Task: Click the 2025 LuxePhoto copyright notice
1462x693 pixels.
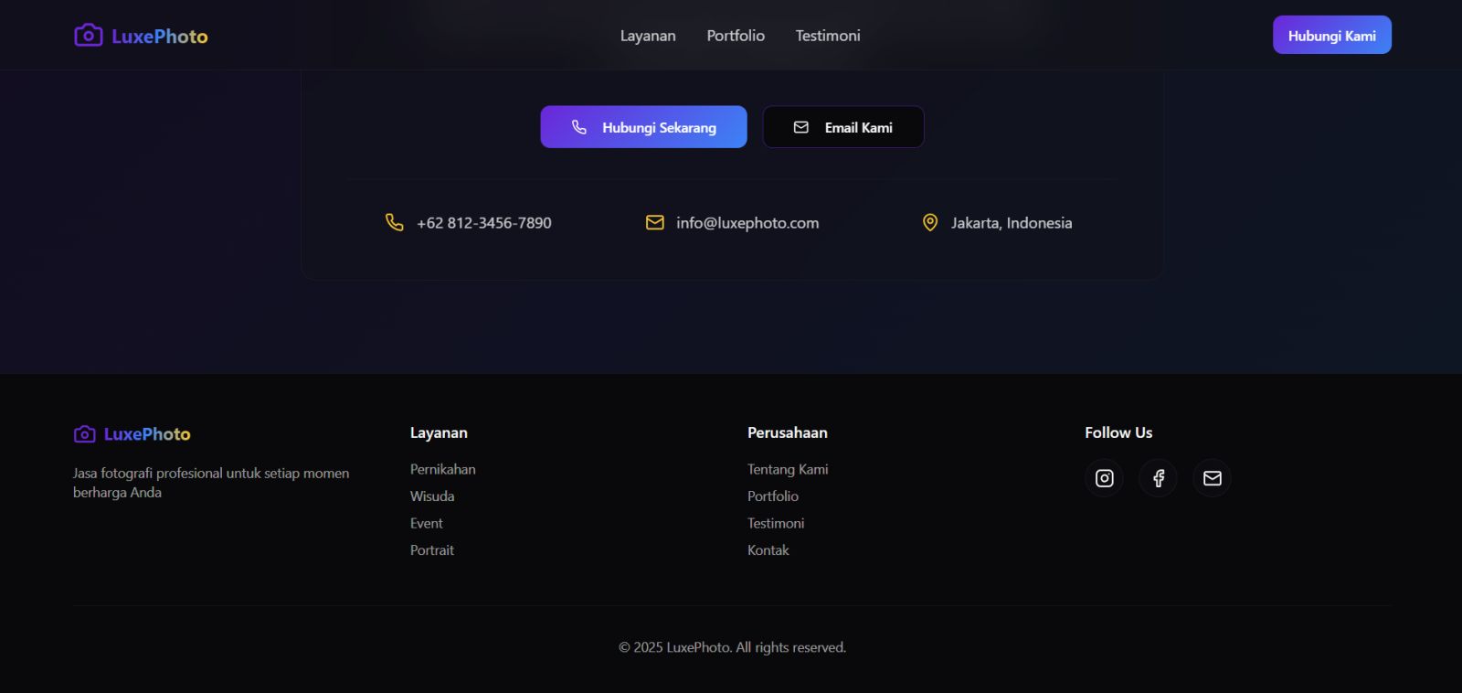Action: tap(732, 647)
